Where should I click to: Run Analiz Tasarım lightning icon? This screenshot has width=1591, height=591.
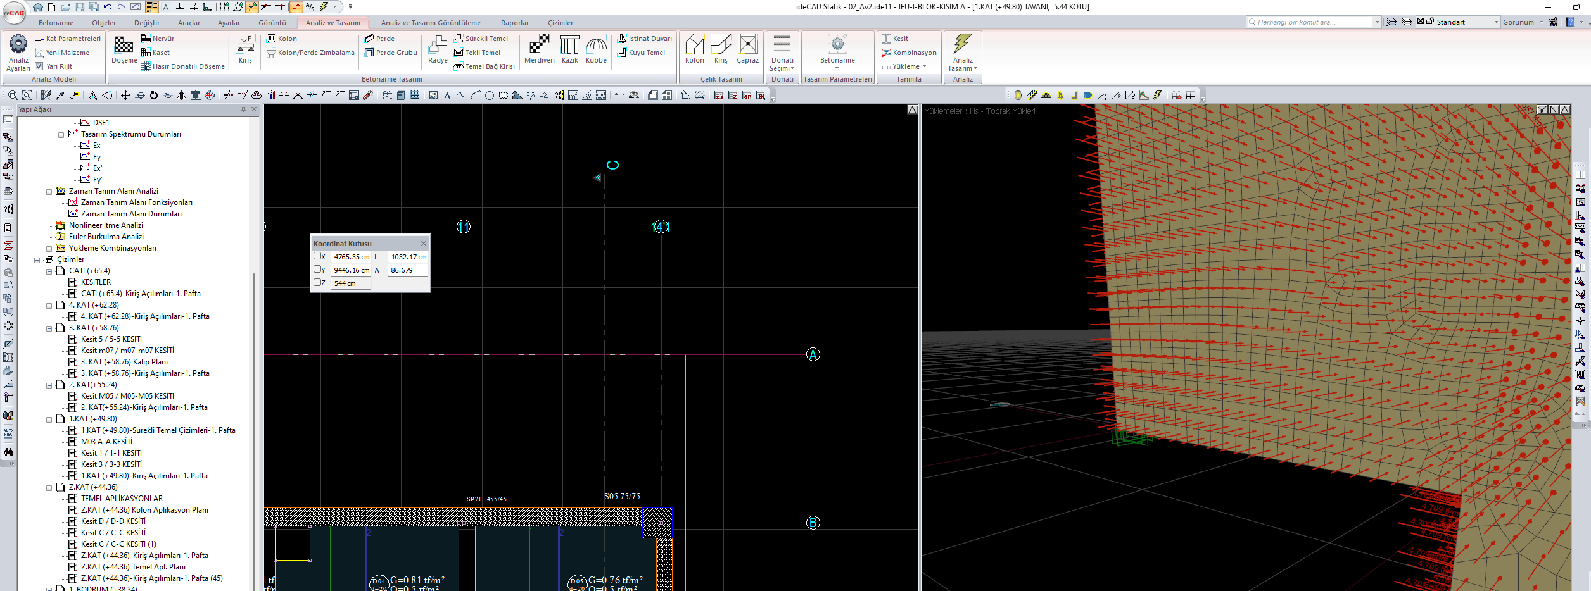(x=962, y=44)
